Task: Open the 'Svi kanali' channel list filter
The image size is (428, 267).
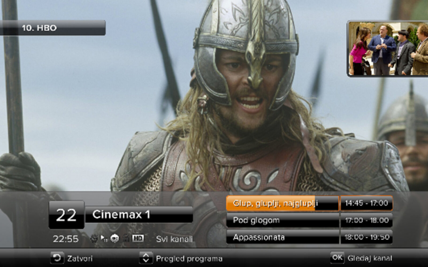Action: pos(174,239)
